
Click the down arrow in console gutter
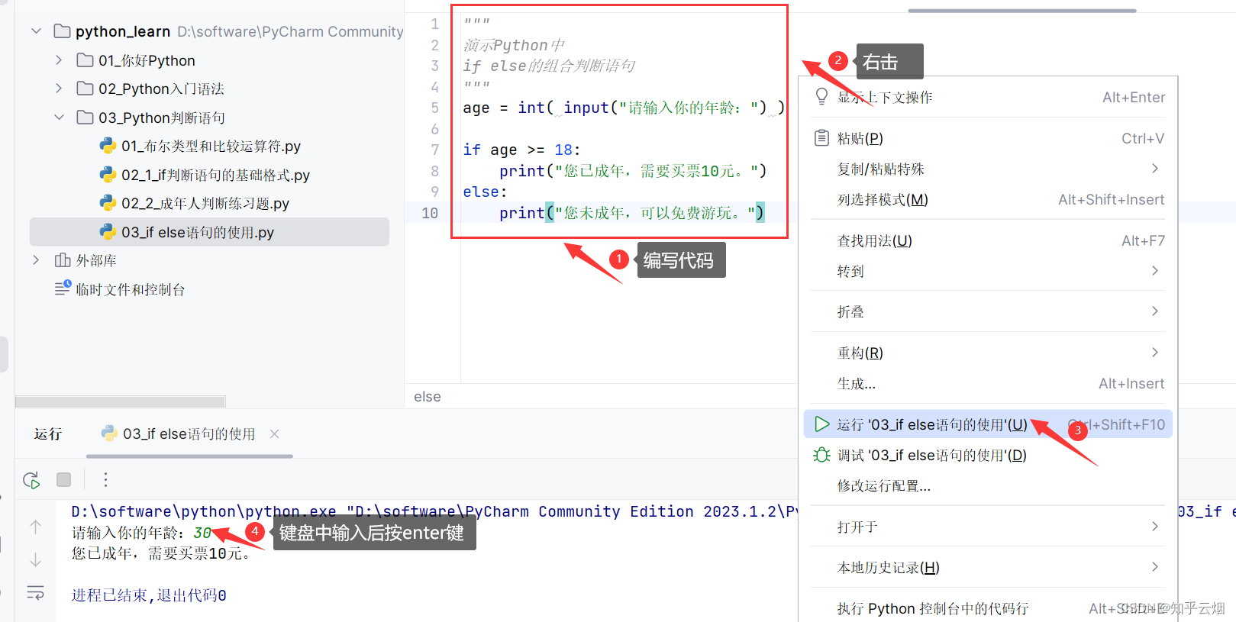[x=36, y=560]
